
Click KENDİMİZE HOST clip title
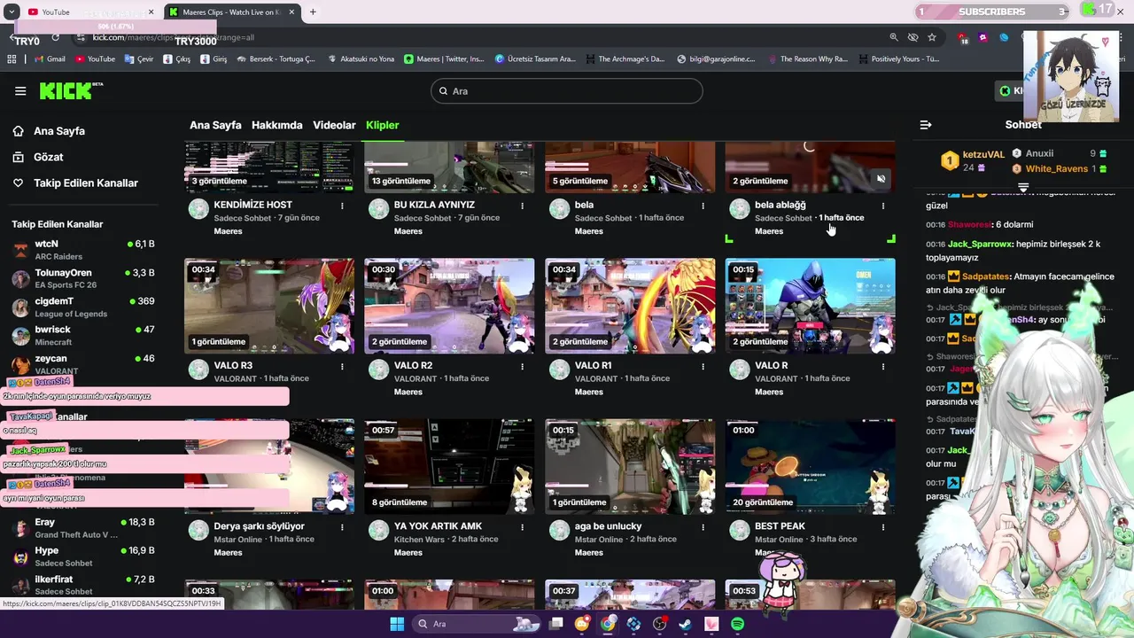(x=252, y=205)
